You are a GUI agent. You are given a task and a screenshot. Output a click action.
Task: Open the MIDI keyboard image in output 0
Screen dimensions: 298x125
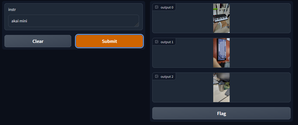(221, 18)
